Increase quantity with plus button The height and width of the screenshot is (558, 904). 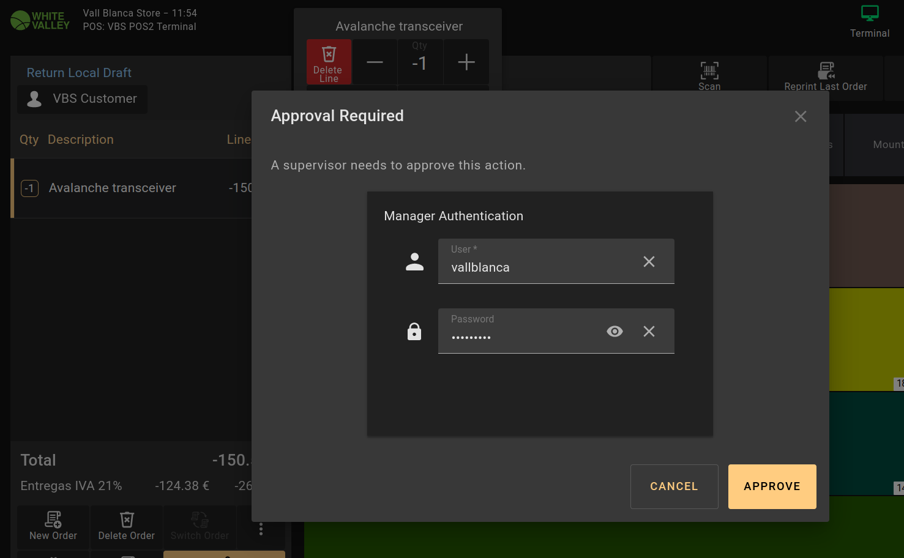(466, 62)
